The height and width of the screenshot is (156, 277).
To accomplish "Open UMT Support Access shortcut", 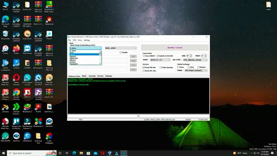I will point(27,80).
